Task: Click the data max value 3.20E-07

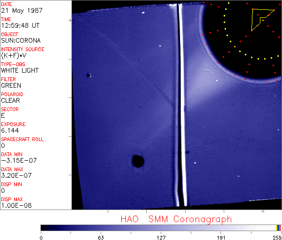Action: tap(16, 175)
